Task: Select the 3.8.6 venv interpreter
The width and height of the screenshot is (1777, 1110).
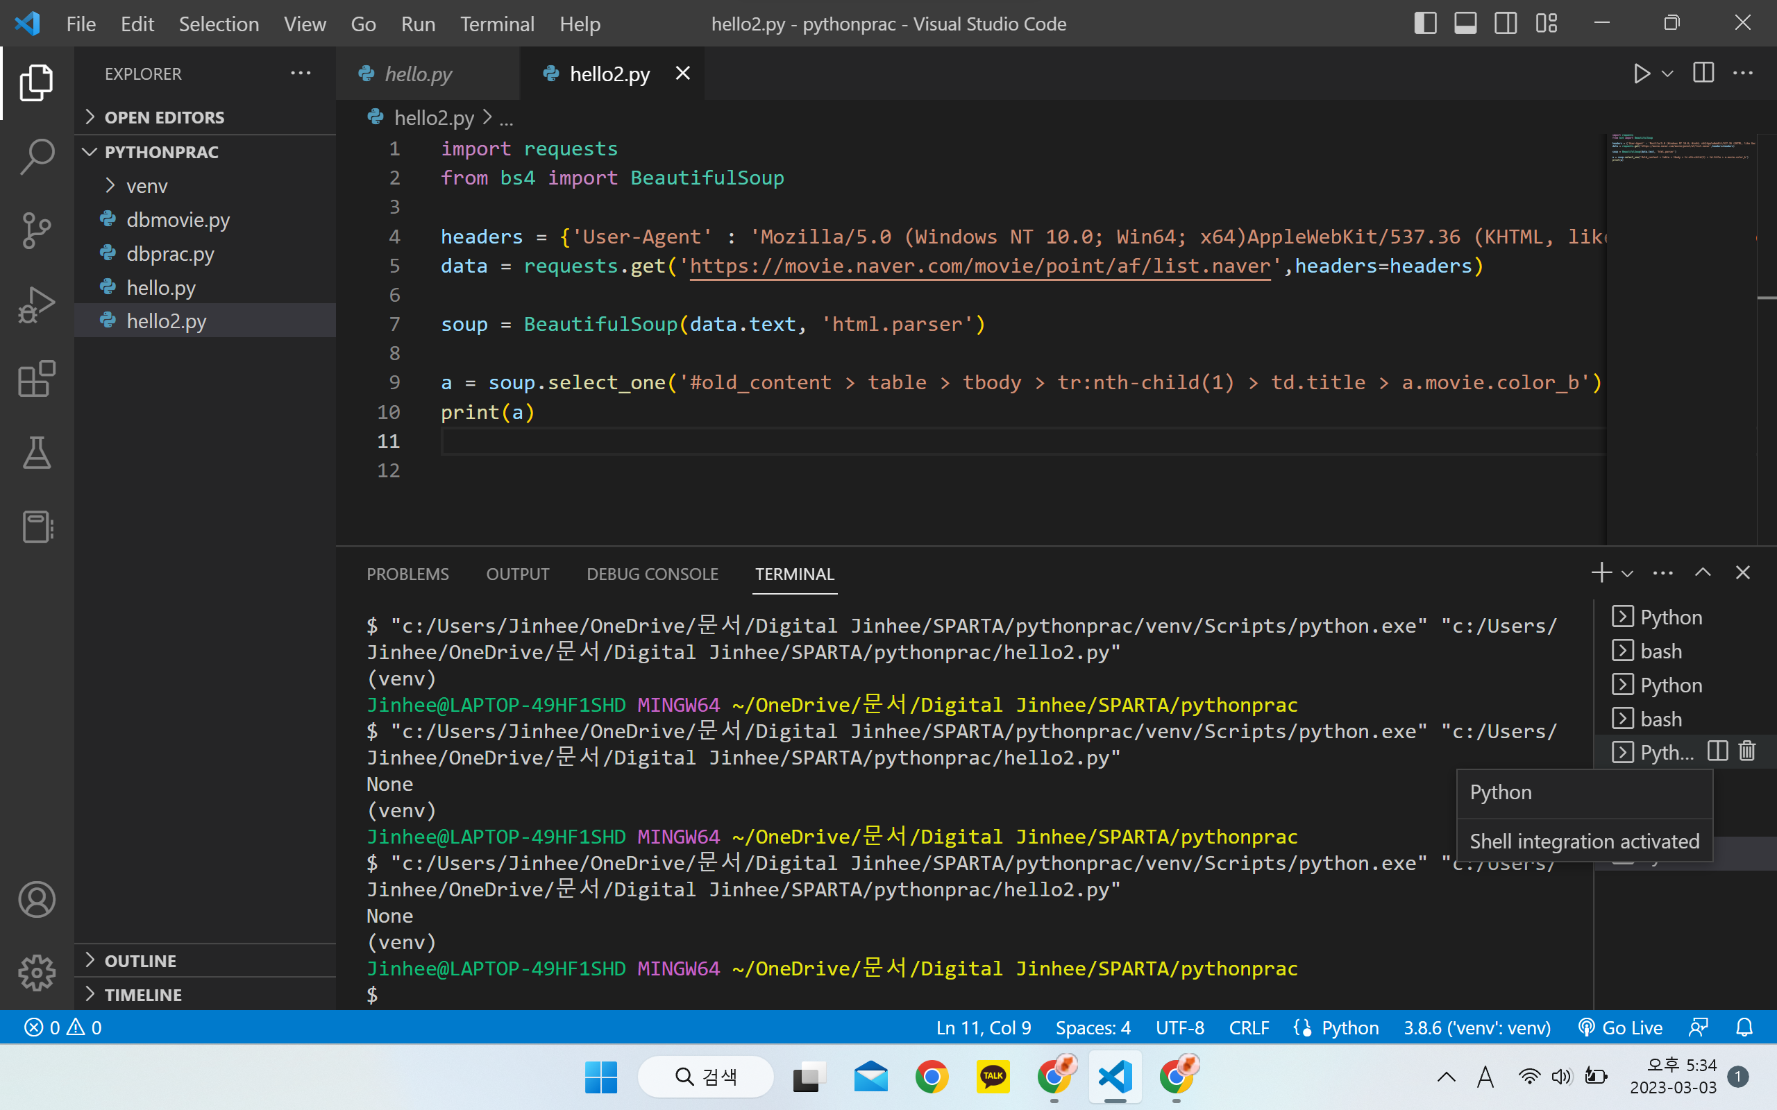Action: pyautogui.click(x=1477, y=1027)
